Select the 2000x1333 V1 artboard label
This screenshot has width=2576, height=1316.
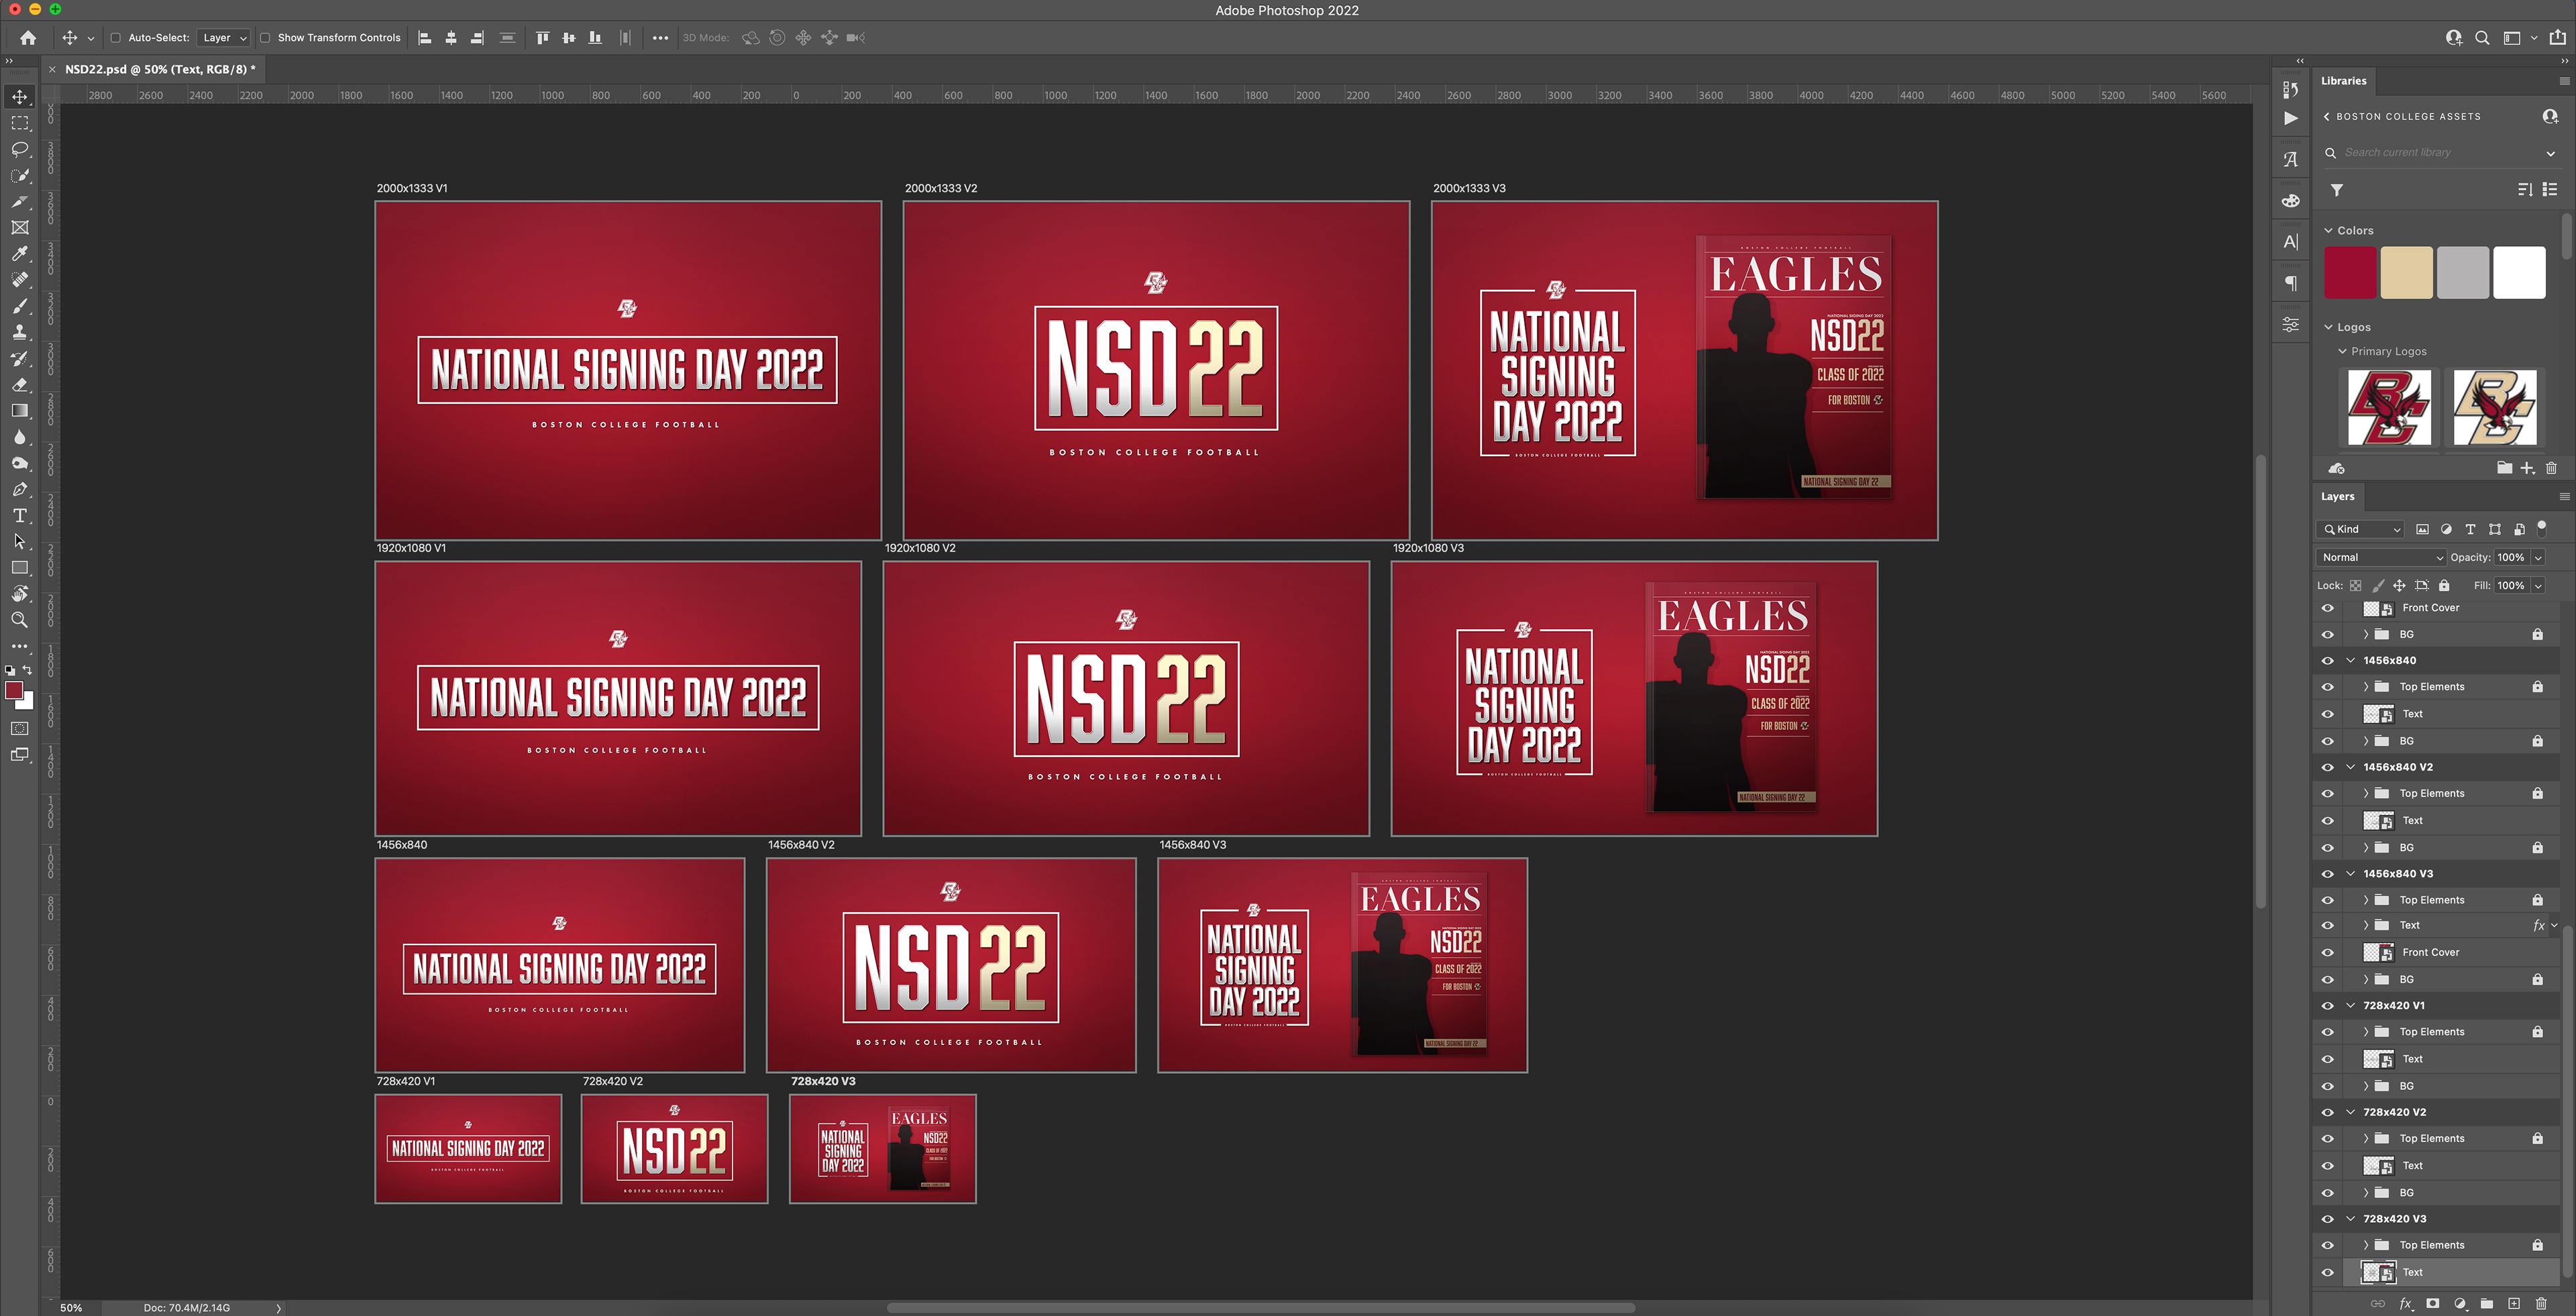(x=412, y=188)
